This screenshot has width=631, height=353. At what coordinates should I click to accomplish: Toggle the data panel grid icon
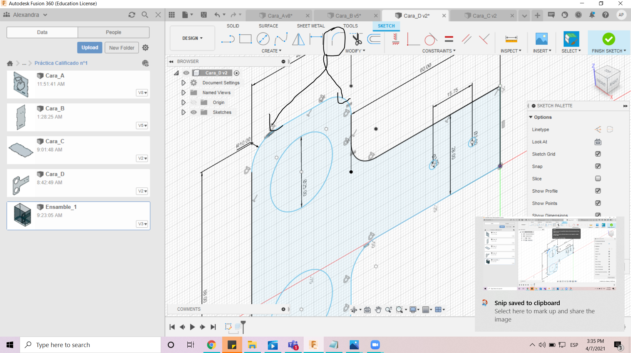tap(172, 15)
